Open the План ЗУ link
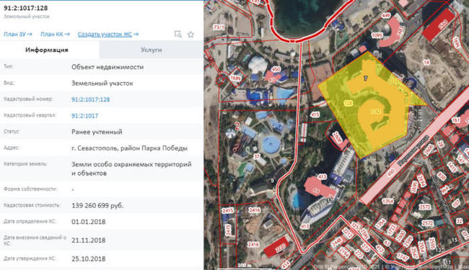This screenshot has height=270, width=469. pyautogui.click(x=17, y=35)
